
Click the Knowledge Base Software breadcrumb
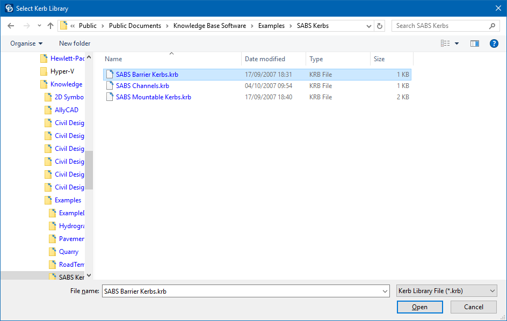coord(209,26)
